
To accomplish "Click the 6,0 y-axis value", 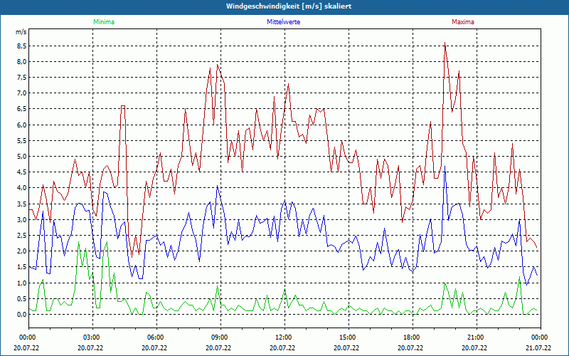I will tap(21, 125).
